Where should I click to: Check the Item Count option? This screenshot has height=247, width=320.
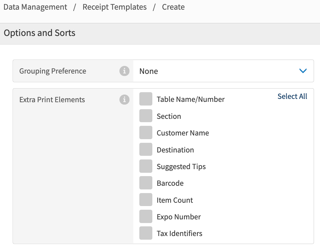(x=146, y=200)
